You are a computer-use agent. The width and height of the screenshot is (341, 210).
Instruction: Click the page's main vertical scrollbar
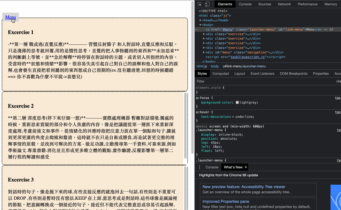[192, 77]
